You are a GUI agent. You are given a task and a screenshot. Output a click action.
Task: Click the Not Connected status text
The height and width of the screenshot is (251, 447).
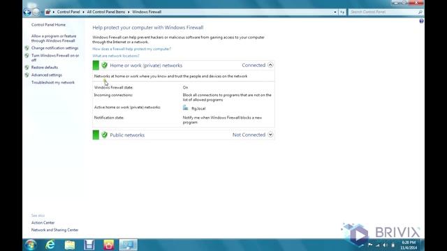click(249, 135)
